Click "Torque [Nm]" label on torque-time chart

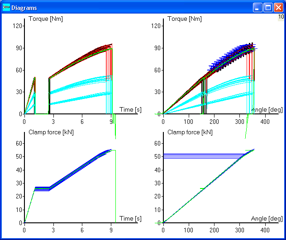[x=45, y=19]
